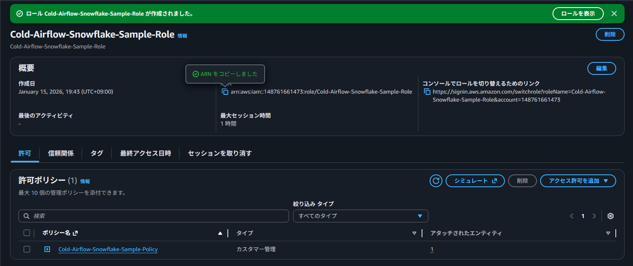Copy the role ARN with copy icon
The height and width of the screenshot is (266, 633).
coord(225,92)
